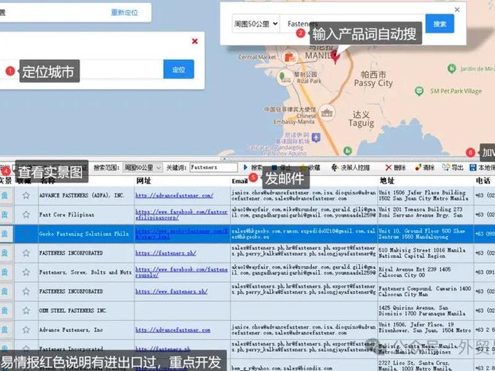This screenshot has width=495, height=371.
Task: Click the 重新定位 link
Action: coord(124,12)
